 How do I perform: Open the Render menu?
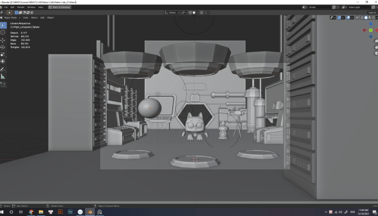point(21,7)
